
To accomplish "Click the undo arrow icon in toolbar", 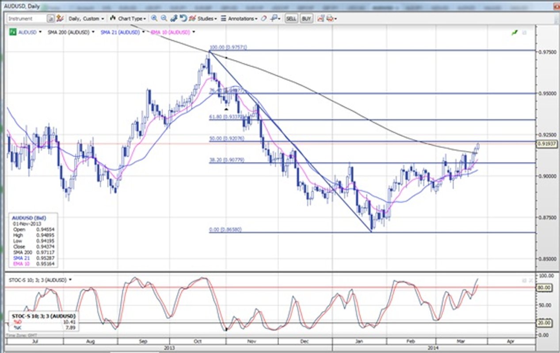I will [x=183, y=19].
